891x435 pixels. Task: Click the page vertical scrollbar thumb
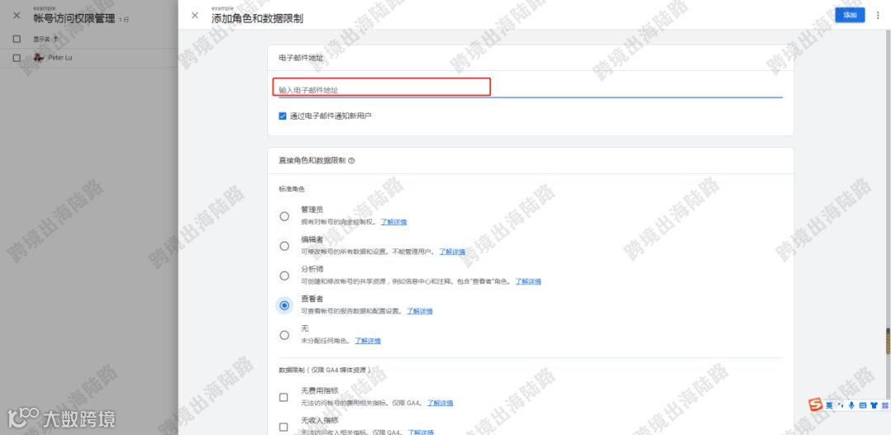click(888, 341)
